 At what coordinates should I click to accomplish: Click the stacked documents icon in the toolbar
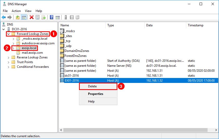77,17
